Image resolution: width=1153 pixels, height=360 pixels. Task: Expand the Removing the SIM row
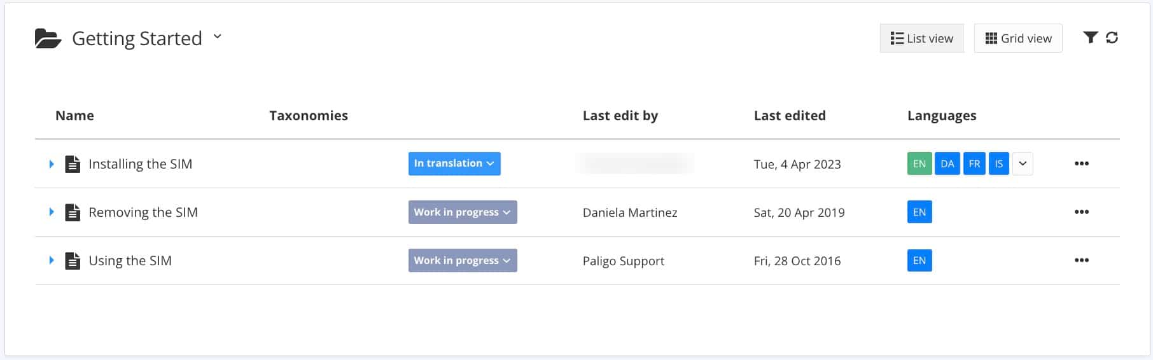click(x=52, y=212)
